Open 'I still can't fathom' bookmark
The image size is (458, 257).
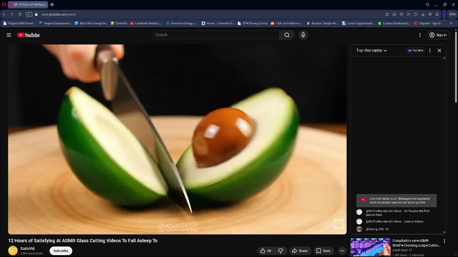[x=287, y=23]
